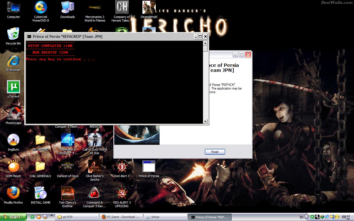Select the Mozilla Firefox desktop icon
This screenshot has width=354, height=221.
click(13, 195)
